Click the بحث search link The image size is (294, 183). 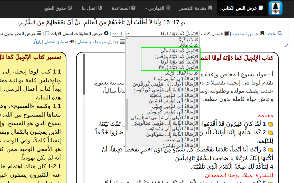point(272,34)
